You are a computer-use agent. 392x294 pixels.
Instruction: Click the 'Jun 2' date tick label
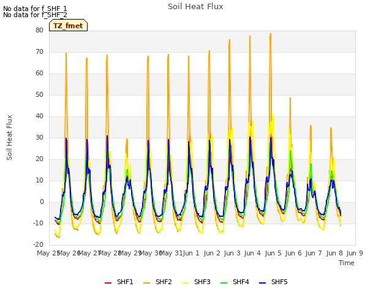[x=212, y=253]
